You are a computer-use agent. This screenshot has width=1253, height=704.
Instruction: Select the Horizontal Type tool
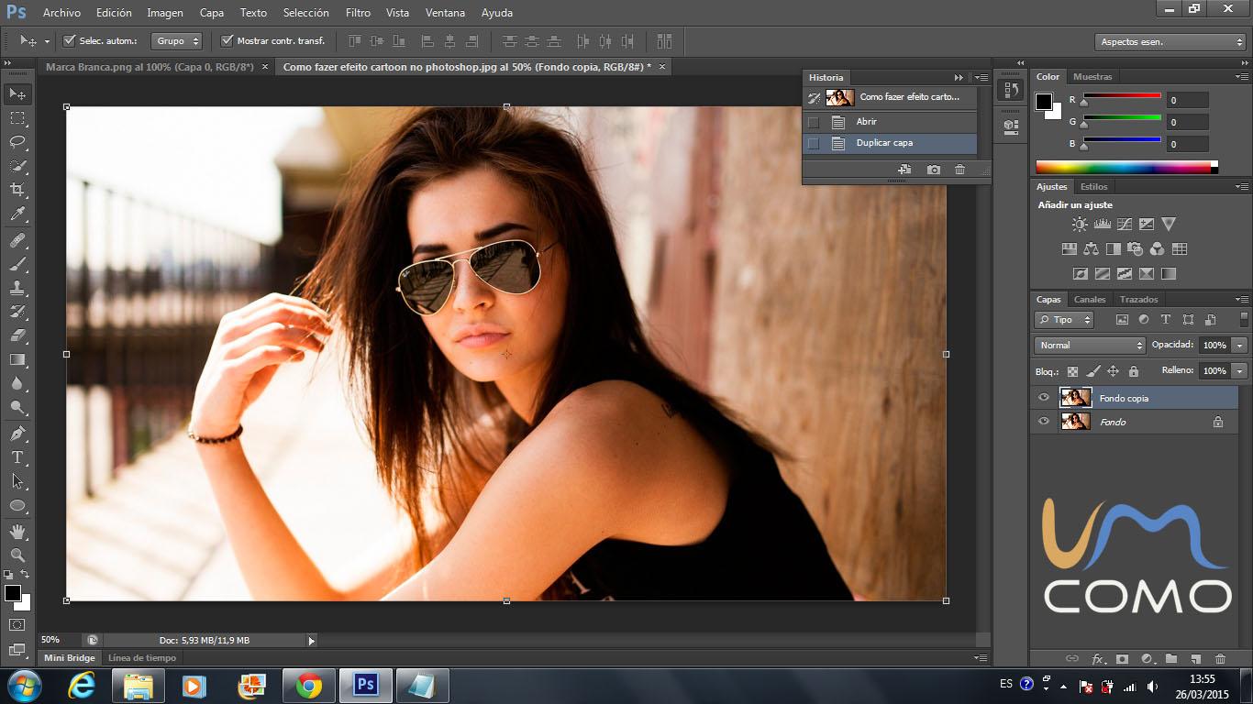coord(17,457)
